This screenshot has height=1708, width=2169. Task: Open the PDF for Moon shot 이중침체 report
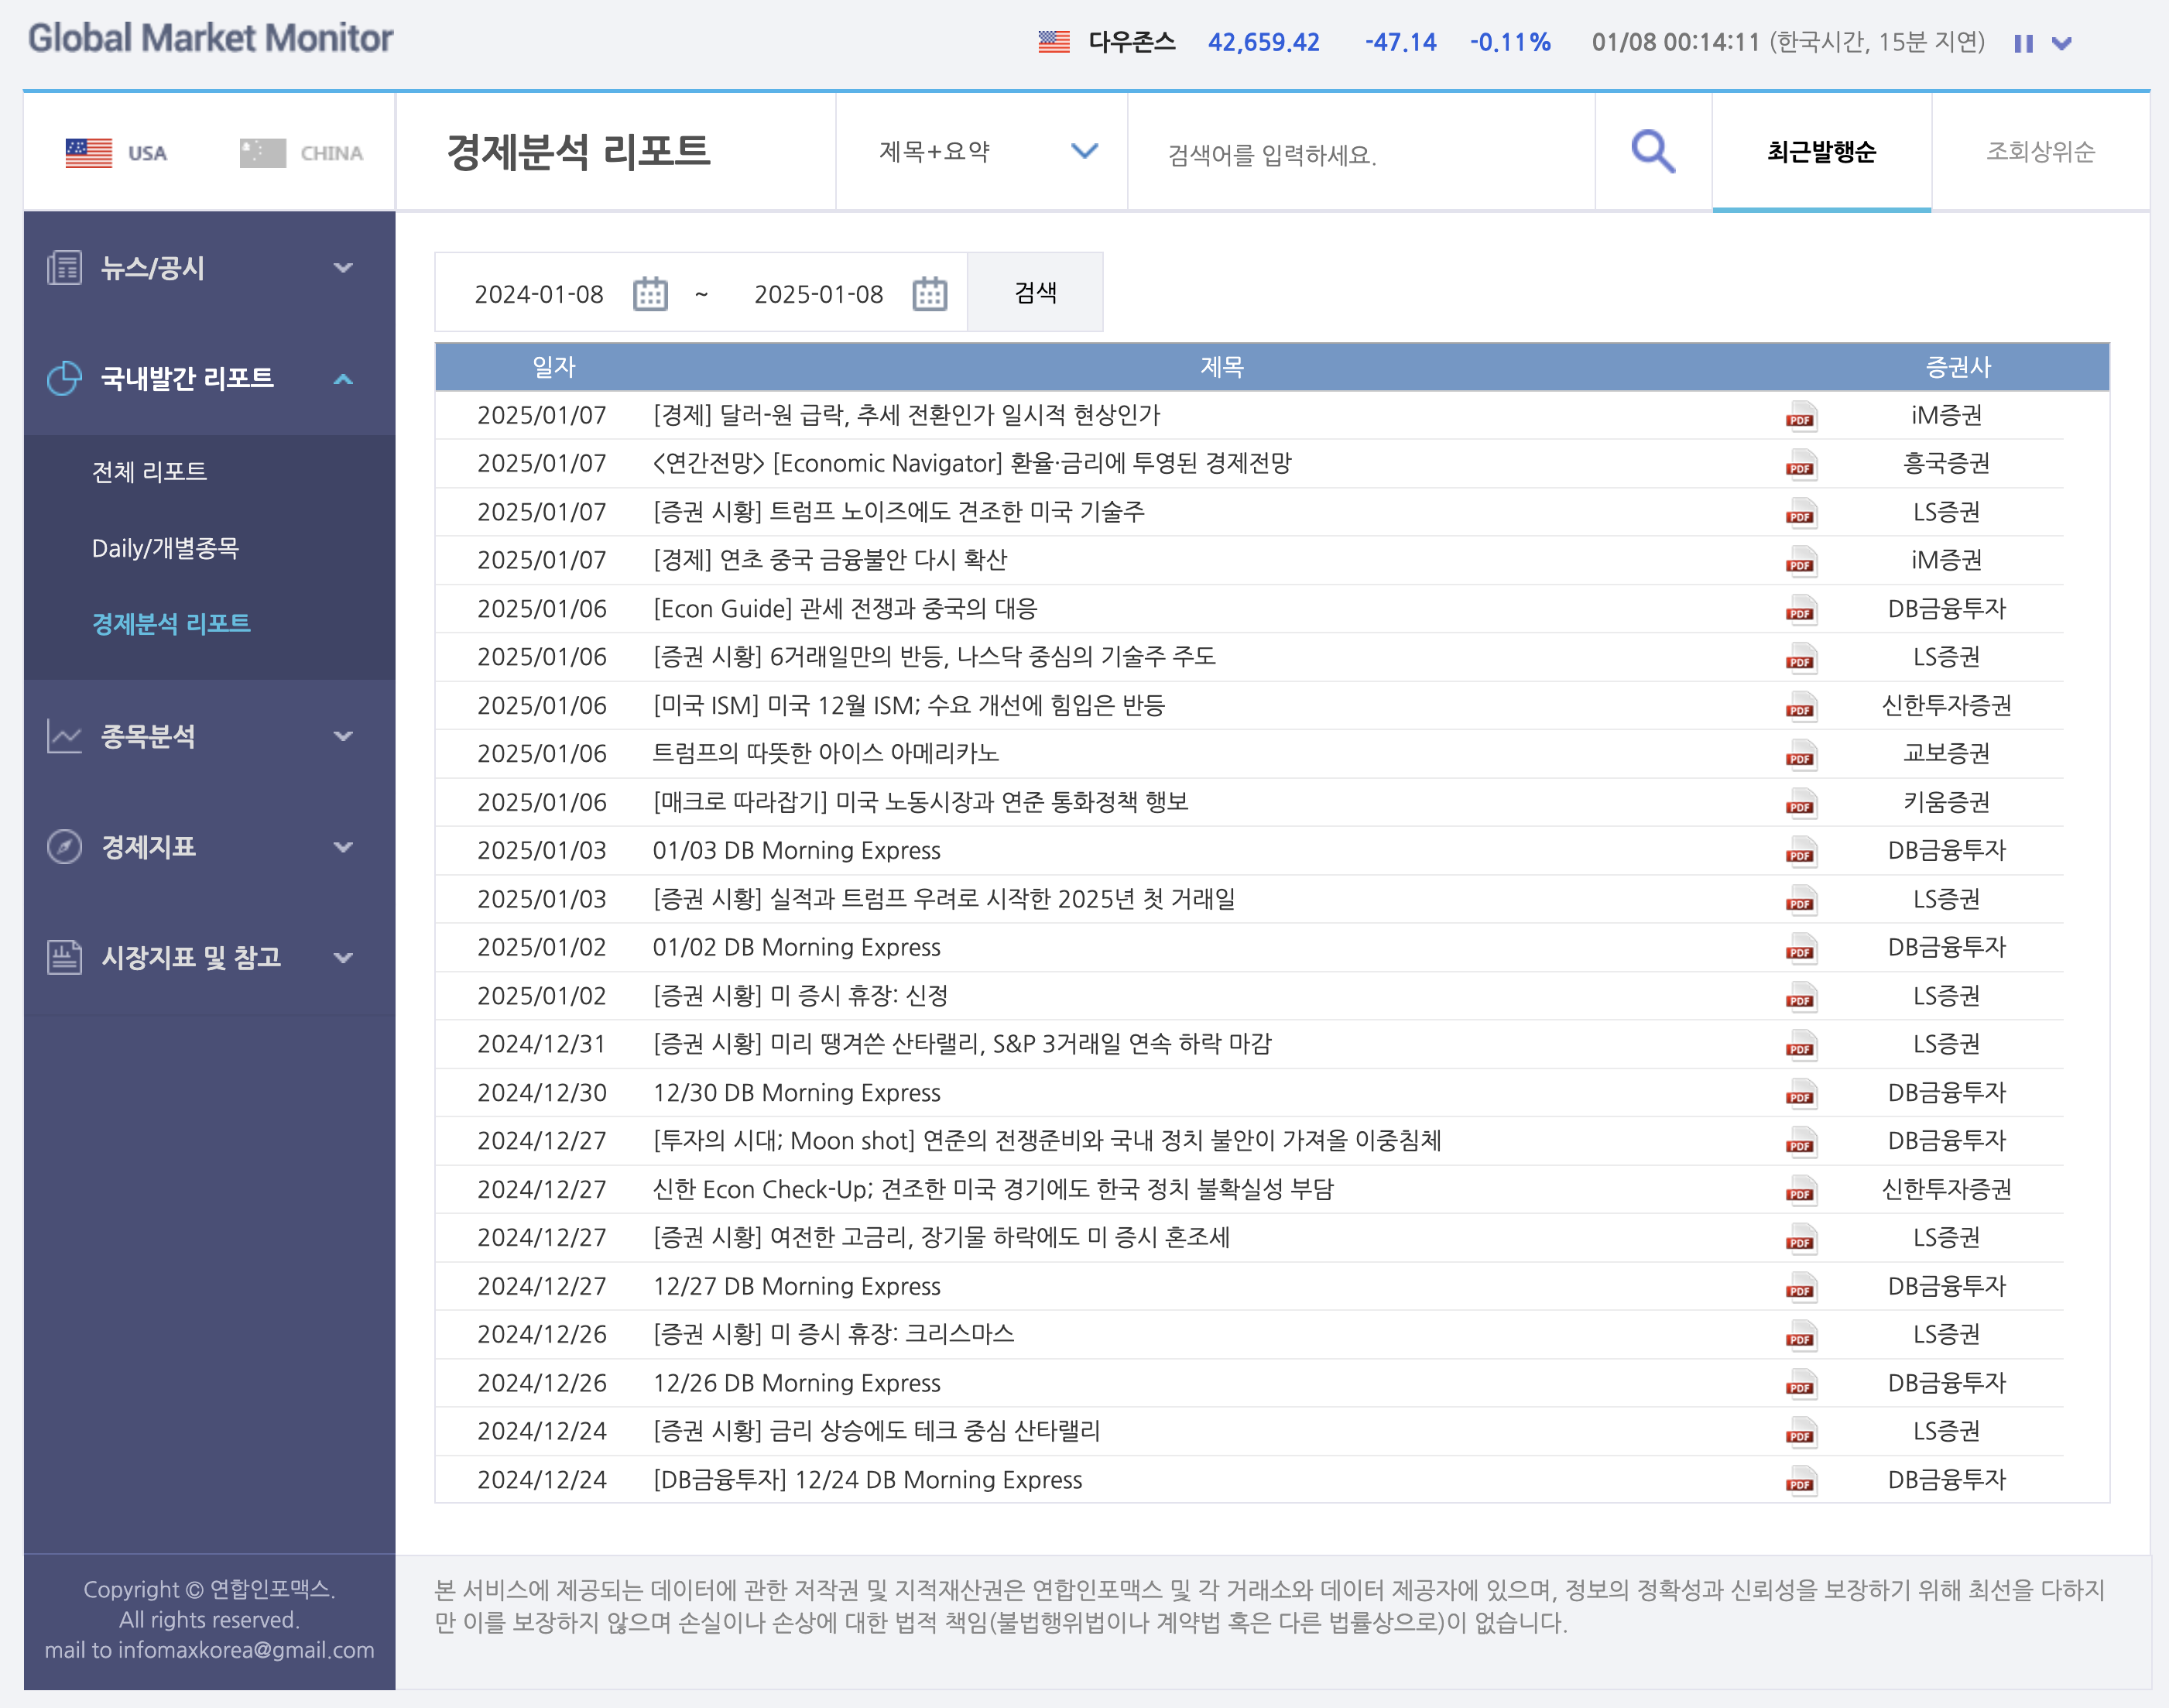(x=1801, y=1142)
